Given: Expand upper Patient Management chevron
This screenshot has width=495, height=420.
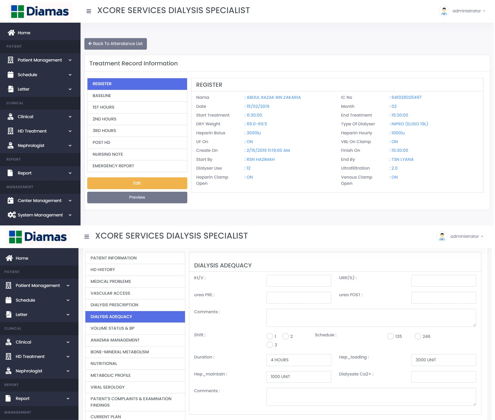Looking at the screenshot, I should click(70, 60).
